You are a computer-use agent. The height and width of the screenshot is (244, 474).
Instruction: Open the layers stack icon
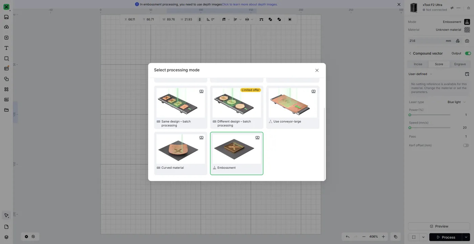6,237
